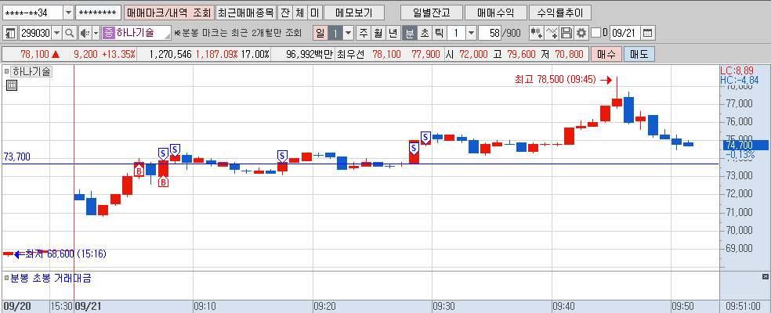771x313 pixels.
Task: Click the 최고 78,500 (09:45) annotation
Action: click(556, 80)
